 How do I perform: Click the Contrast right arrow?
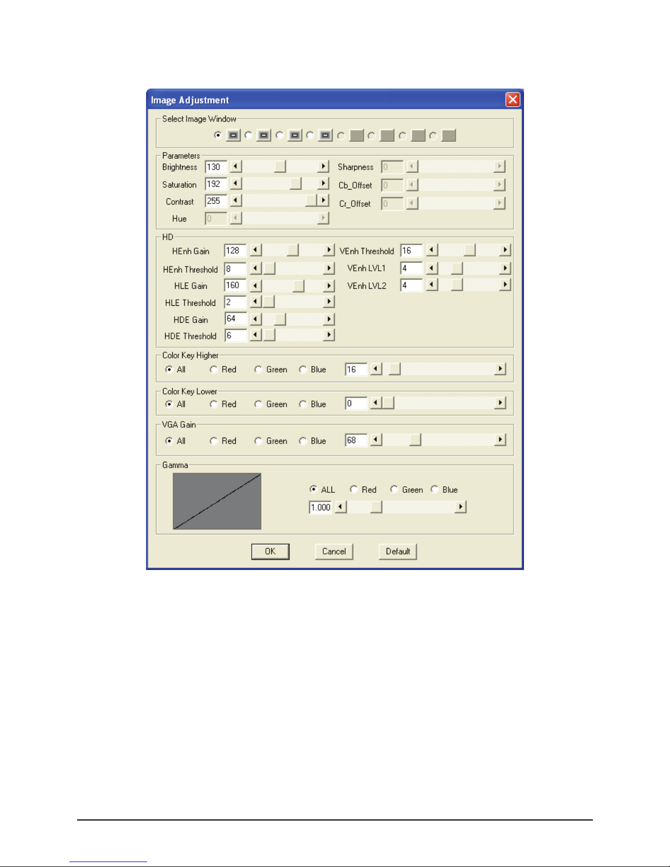click(x=323, y=200)
